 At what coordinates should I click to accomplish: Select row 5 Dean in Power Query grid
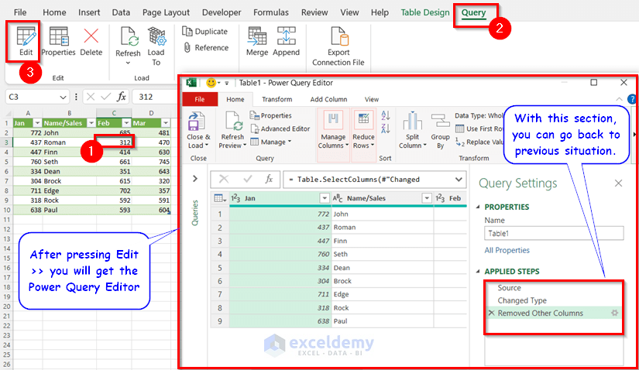(x=338, y=268)
